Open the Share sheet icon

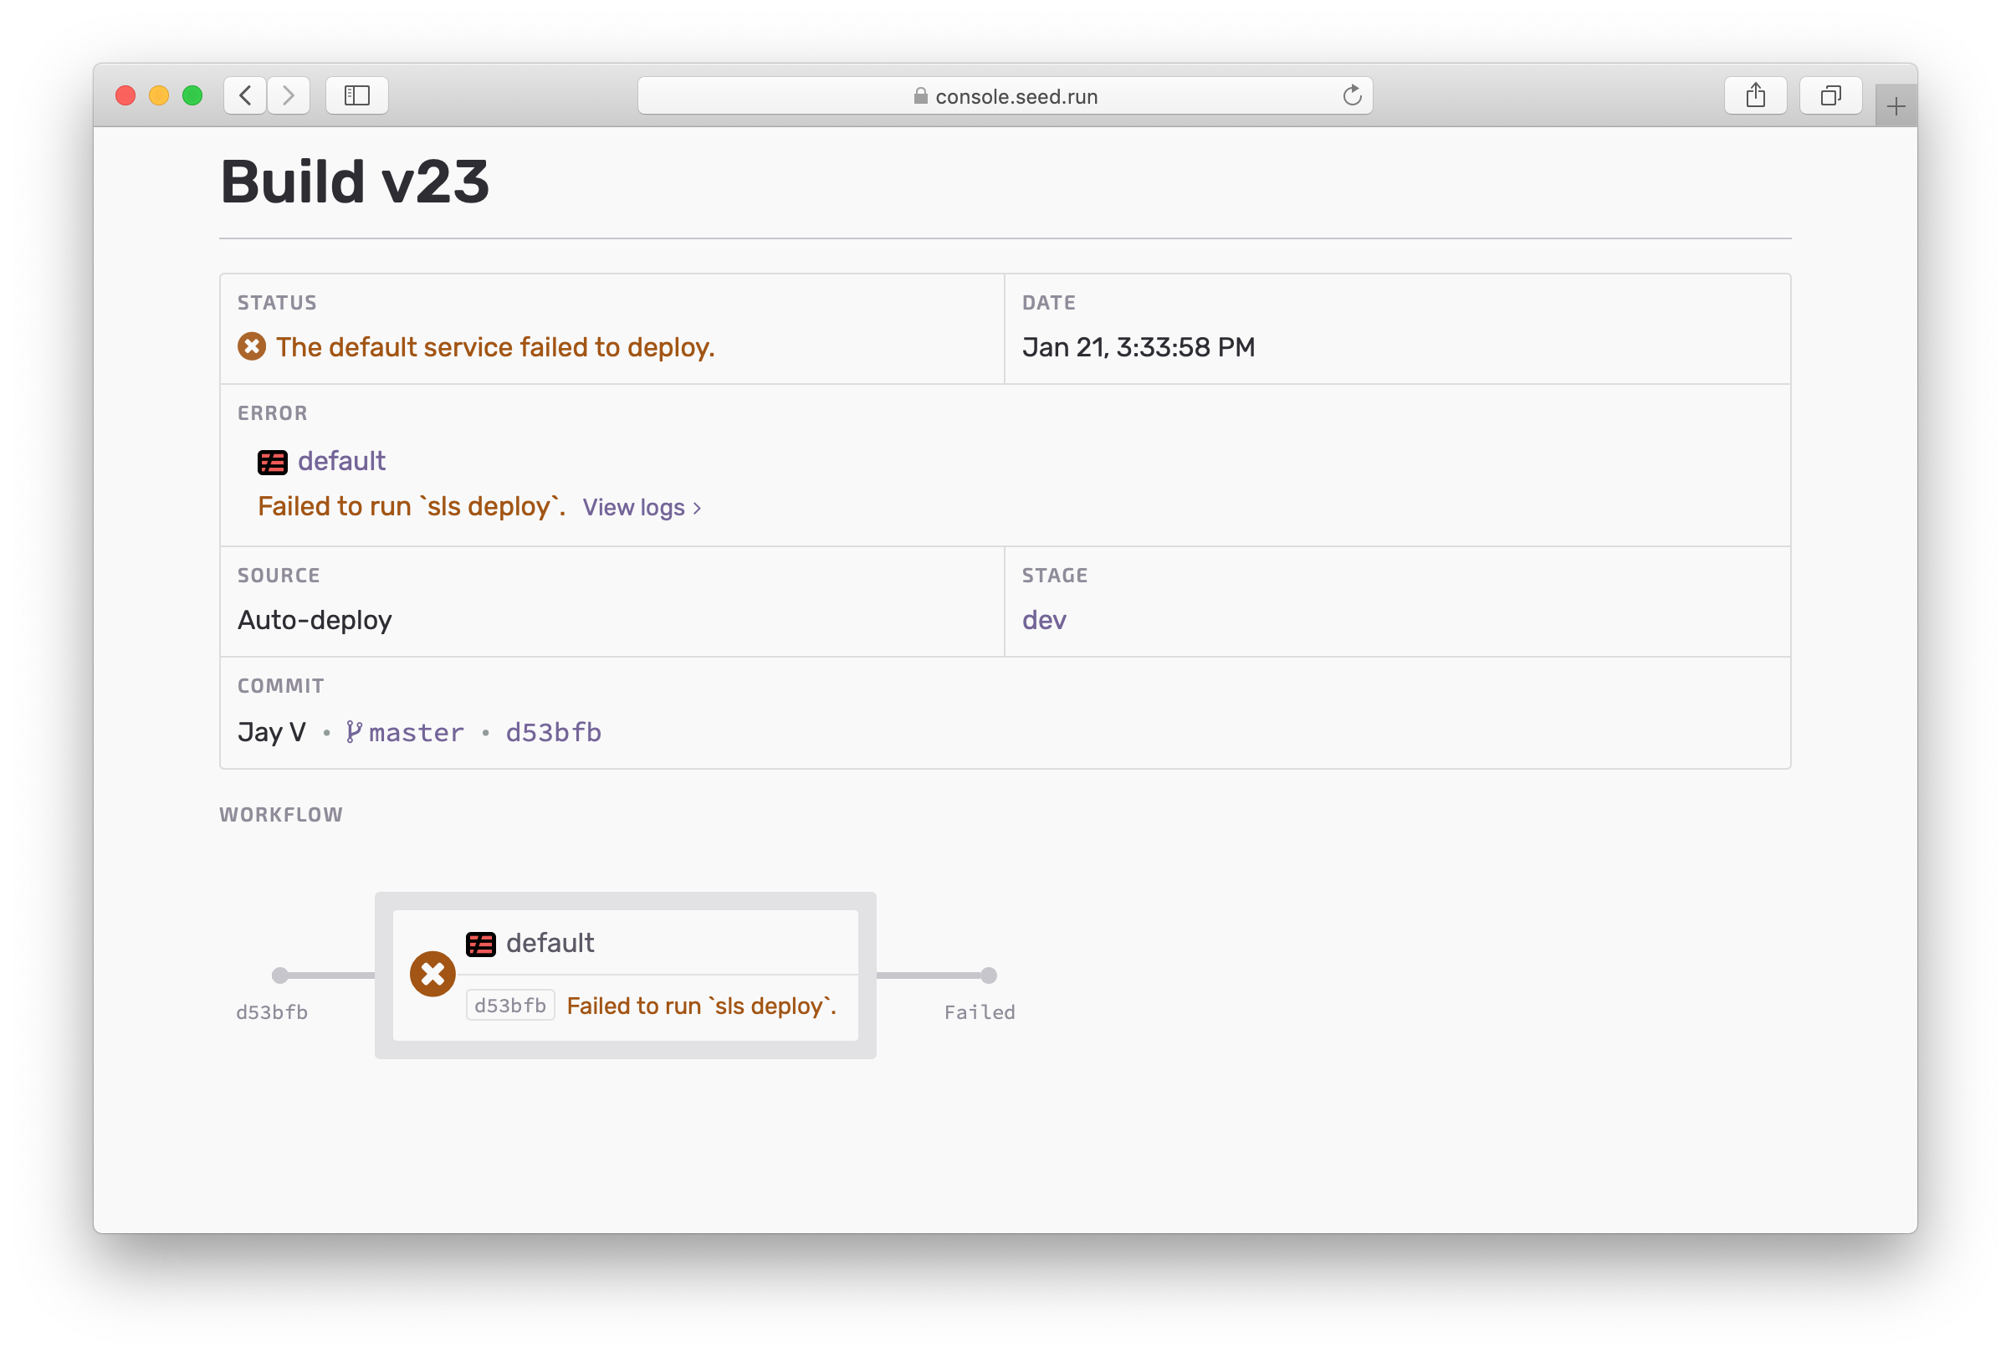(1755, 95)
